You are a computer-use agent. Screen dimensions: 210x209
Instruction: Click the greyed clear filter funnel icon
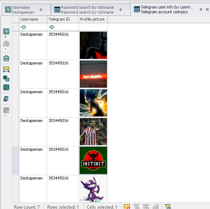[x=137, y=206]
